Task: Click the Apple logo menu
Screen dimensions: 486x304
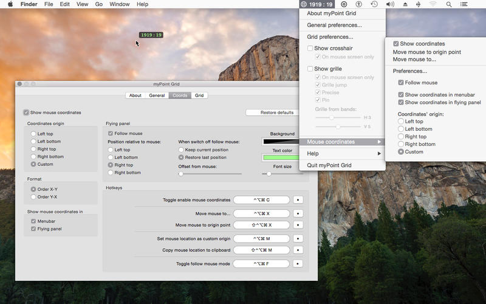Action: click(10, 4)
